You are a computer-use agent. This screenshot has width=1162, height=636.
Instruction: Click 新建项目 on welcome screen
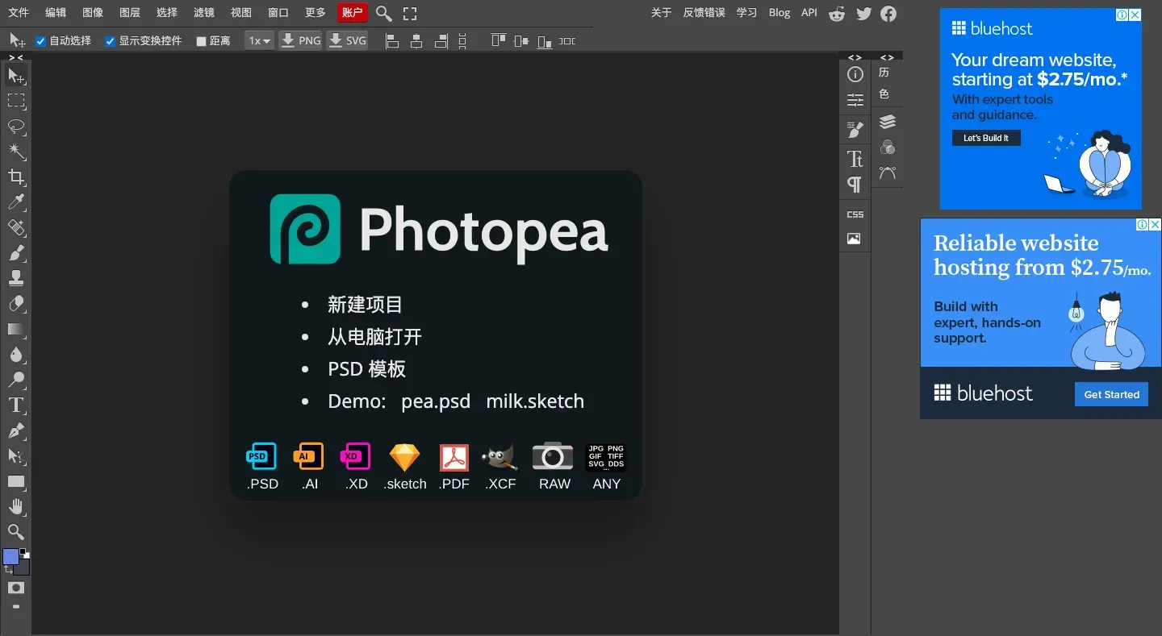point(365,305)
